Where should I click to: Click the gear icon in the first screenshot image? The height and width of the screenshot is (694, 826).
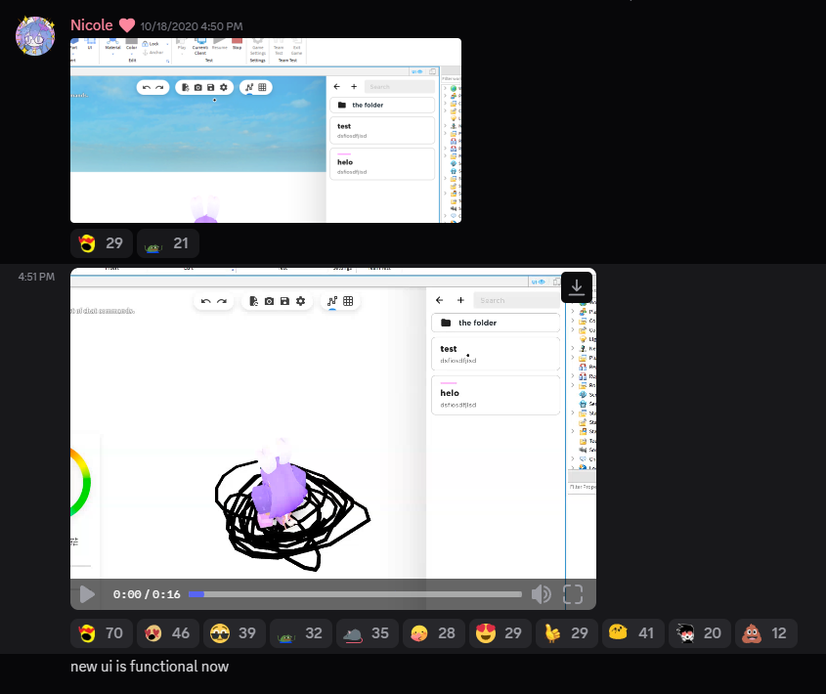click(x=224, y=87)
